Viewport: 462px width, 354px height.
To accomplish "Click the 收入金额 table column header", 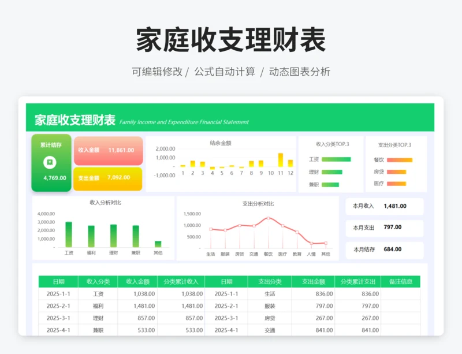I will (137, 282).
